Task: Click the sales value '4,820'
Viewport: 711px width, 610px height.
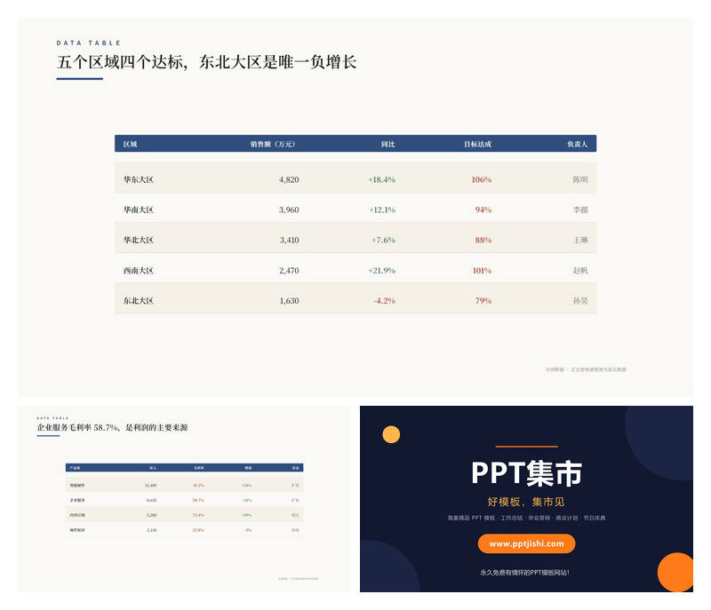Action: (289, 179)
